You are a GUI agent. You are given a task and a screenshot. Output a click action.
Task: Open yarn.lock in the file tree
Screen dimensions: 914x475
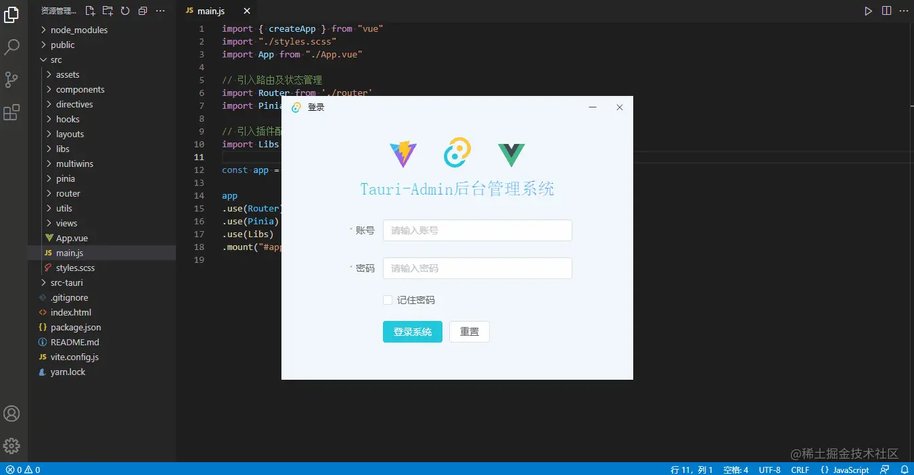point(101,372)
